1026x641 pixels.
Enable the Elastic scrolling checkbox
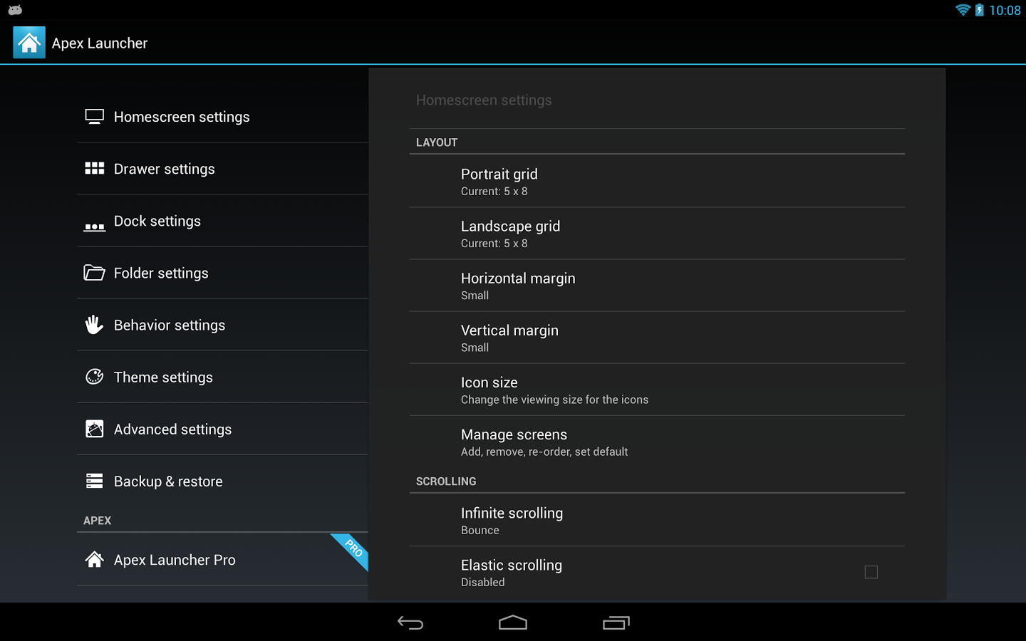pos(871,572)
